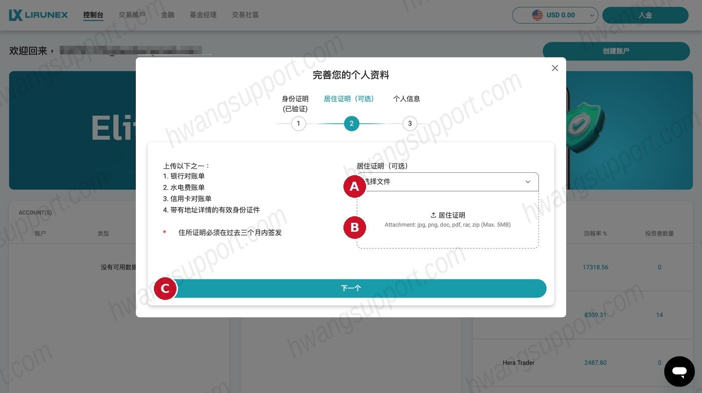This screenshot has width=702, height=393.
Task: Click the 账户 column header
Action: tap(40, 233)
